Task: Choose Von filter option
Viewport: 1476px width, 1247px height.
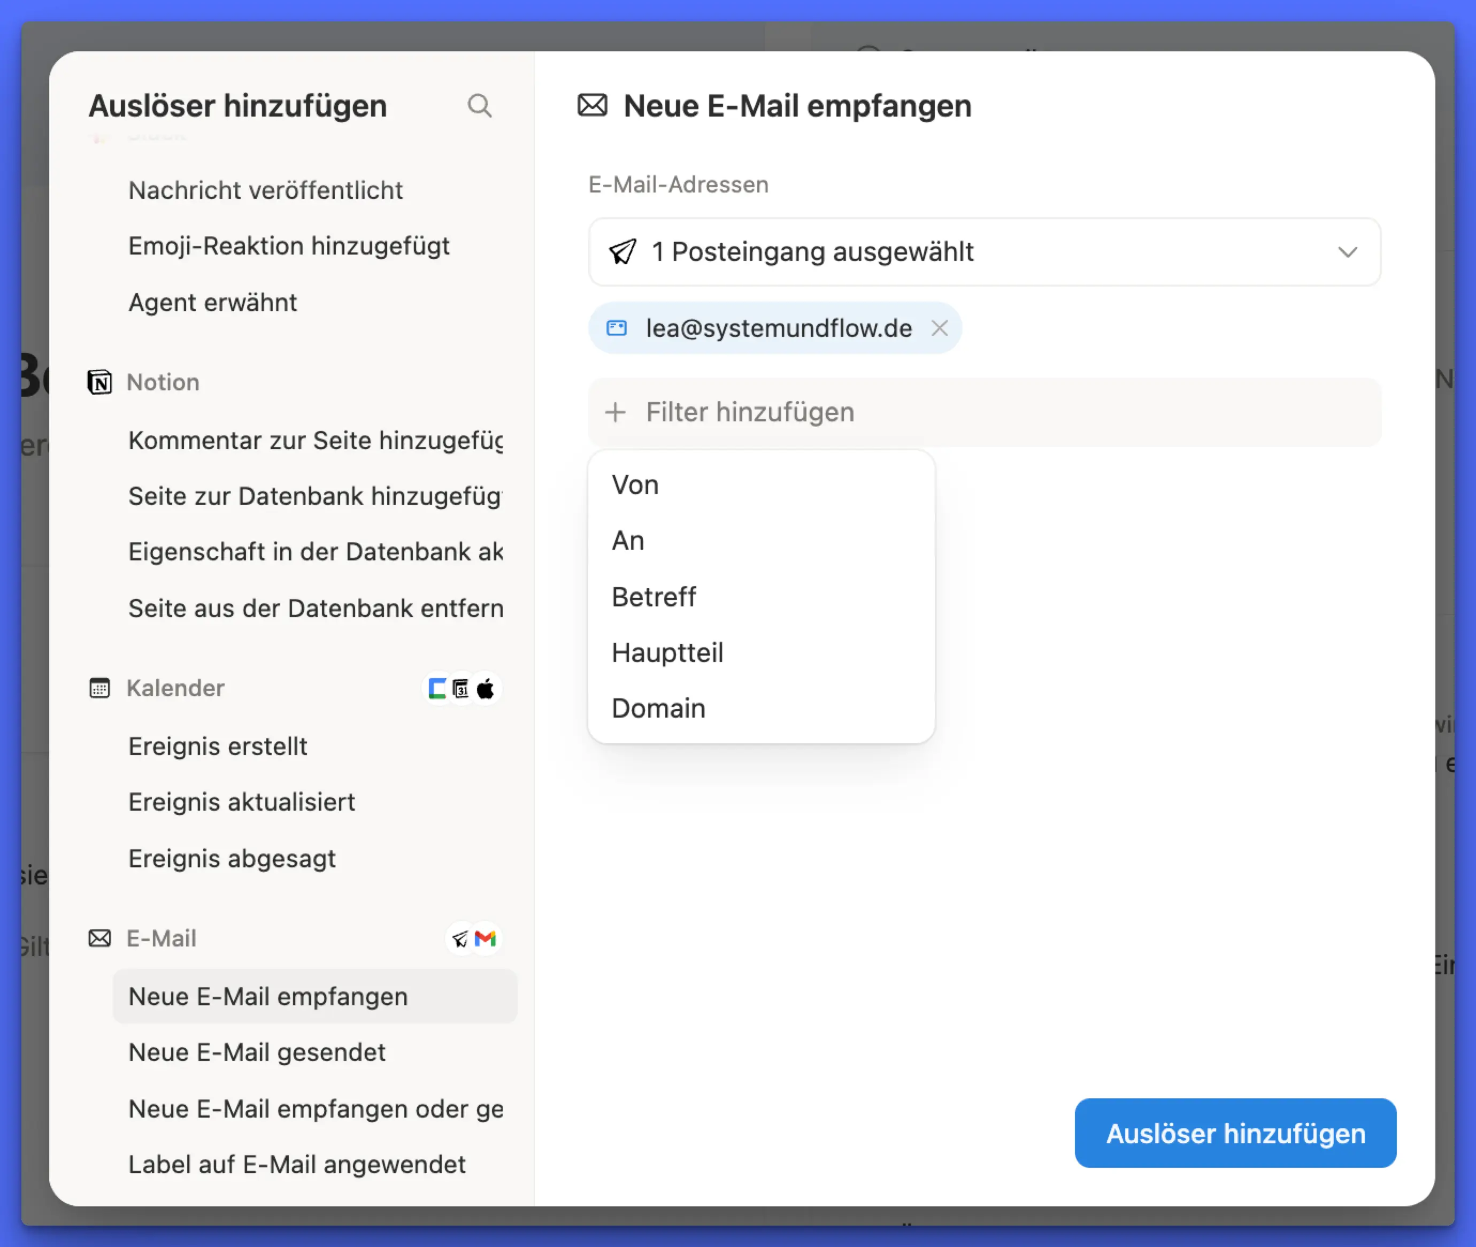Action: (x=635, y=485)
